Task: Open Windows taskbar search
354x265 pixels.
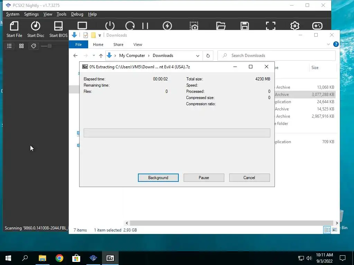Action: (25, 258)
